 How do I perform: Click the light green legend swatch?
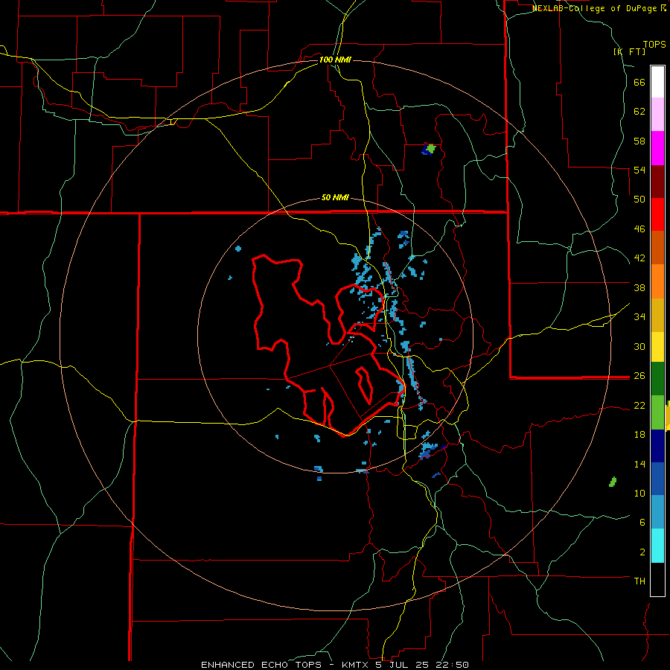(657, 412)
